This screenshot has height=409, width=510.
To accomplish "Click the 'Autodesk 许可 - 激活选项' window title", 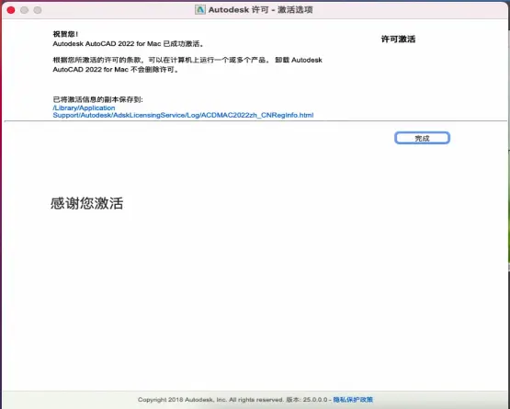I will 261,10.
